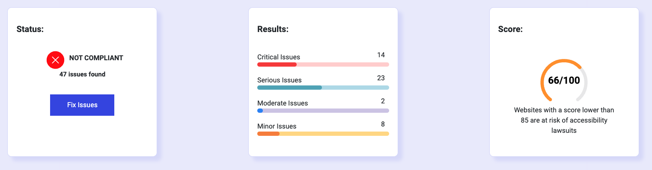Click the serious issues count 23

pos(381,78)
